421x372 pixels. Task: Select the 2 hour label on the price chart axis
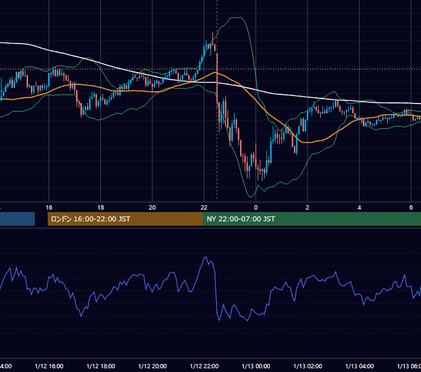point(308,208)
